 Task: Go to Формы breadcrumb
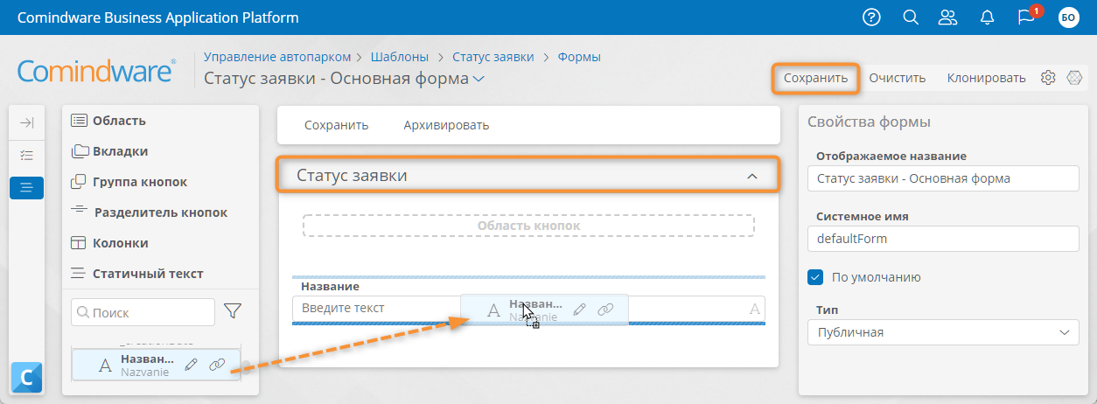[578, 57]
